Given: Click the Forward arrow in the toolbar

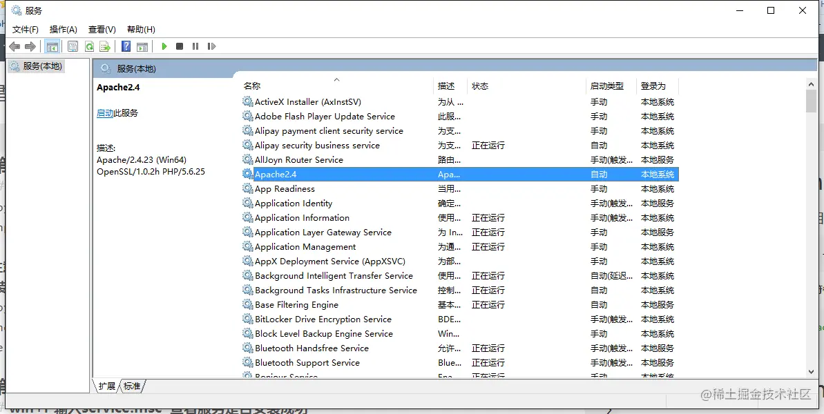Looking at the screenshot, I should tap(30, 47).
